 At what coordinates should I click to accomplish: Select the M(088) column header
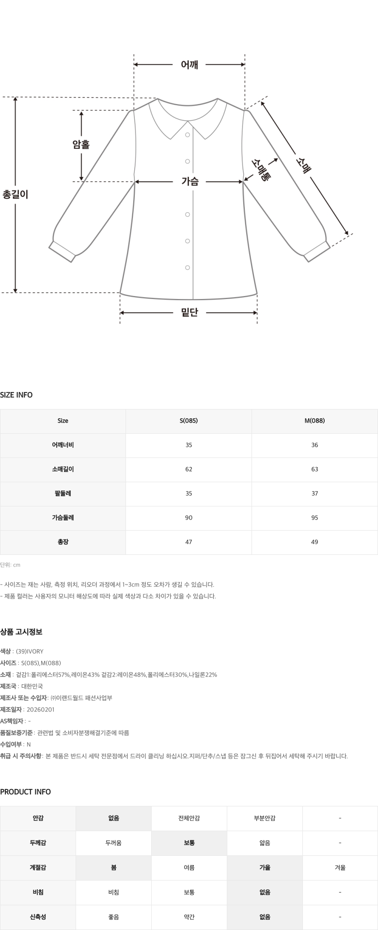coord(315,421)
